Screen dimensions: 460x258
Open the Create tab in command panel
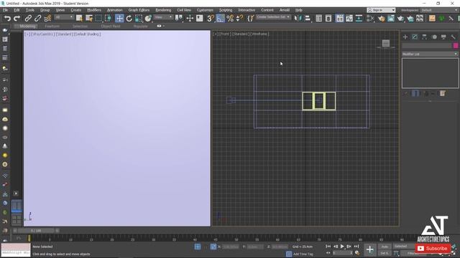(x=405, y=37)
